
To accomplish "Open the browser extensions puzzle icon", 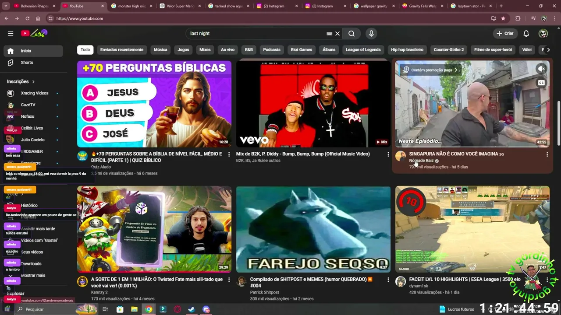I will [x=518, y=18].
